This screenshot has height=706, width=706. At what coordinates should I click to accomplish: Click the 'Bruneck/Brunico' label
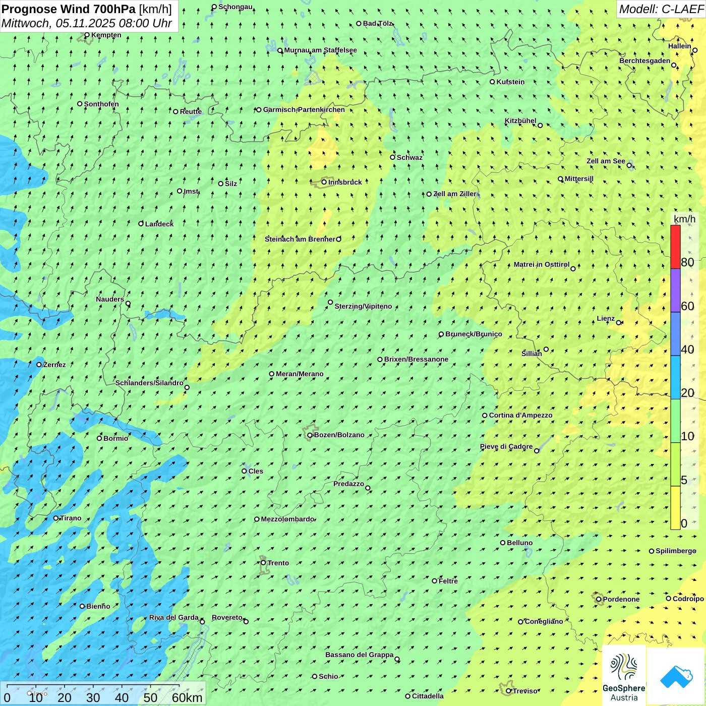[474, 334]
